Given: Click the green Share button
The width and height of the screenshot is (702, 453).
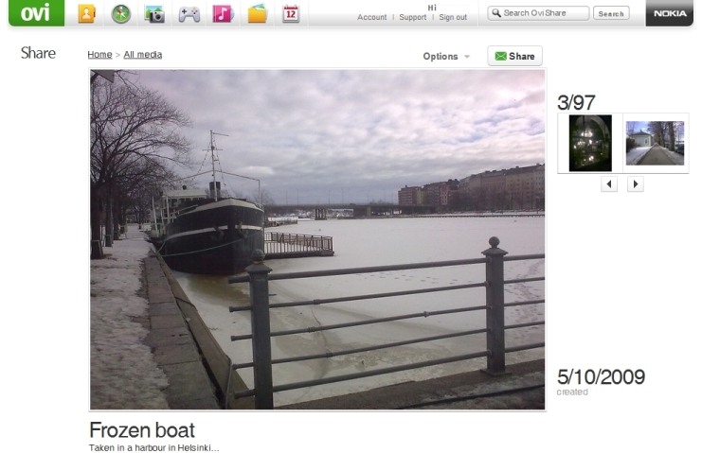Looking at the screenshot, I should click(x=514, y=56).
